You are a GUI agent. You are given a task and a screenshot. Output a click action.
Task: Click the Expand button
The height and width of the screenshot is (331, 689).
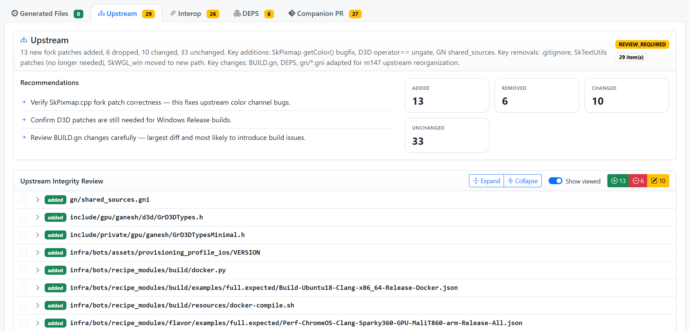pyautogui.click(x=486, y=181)
